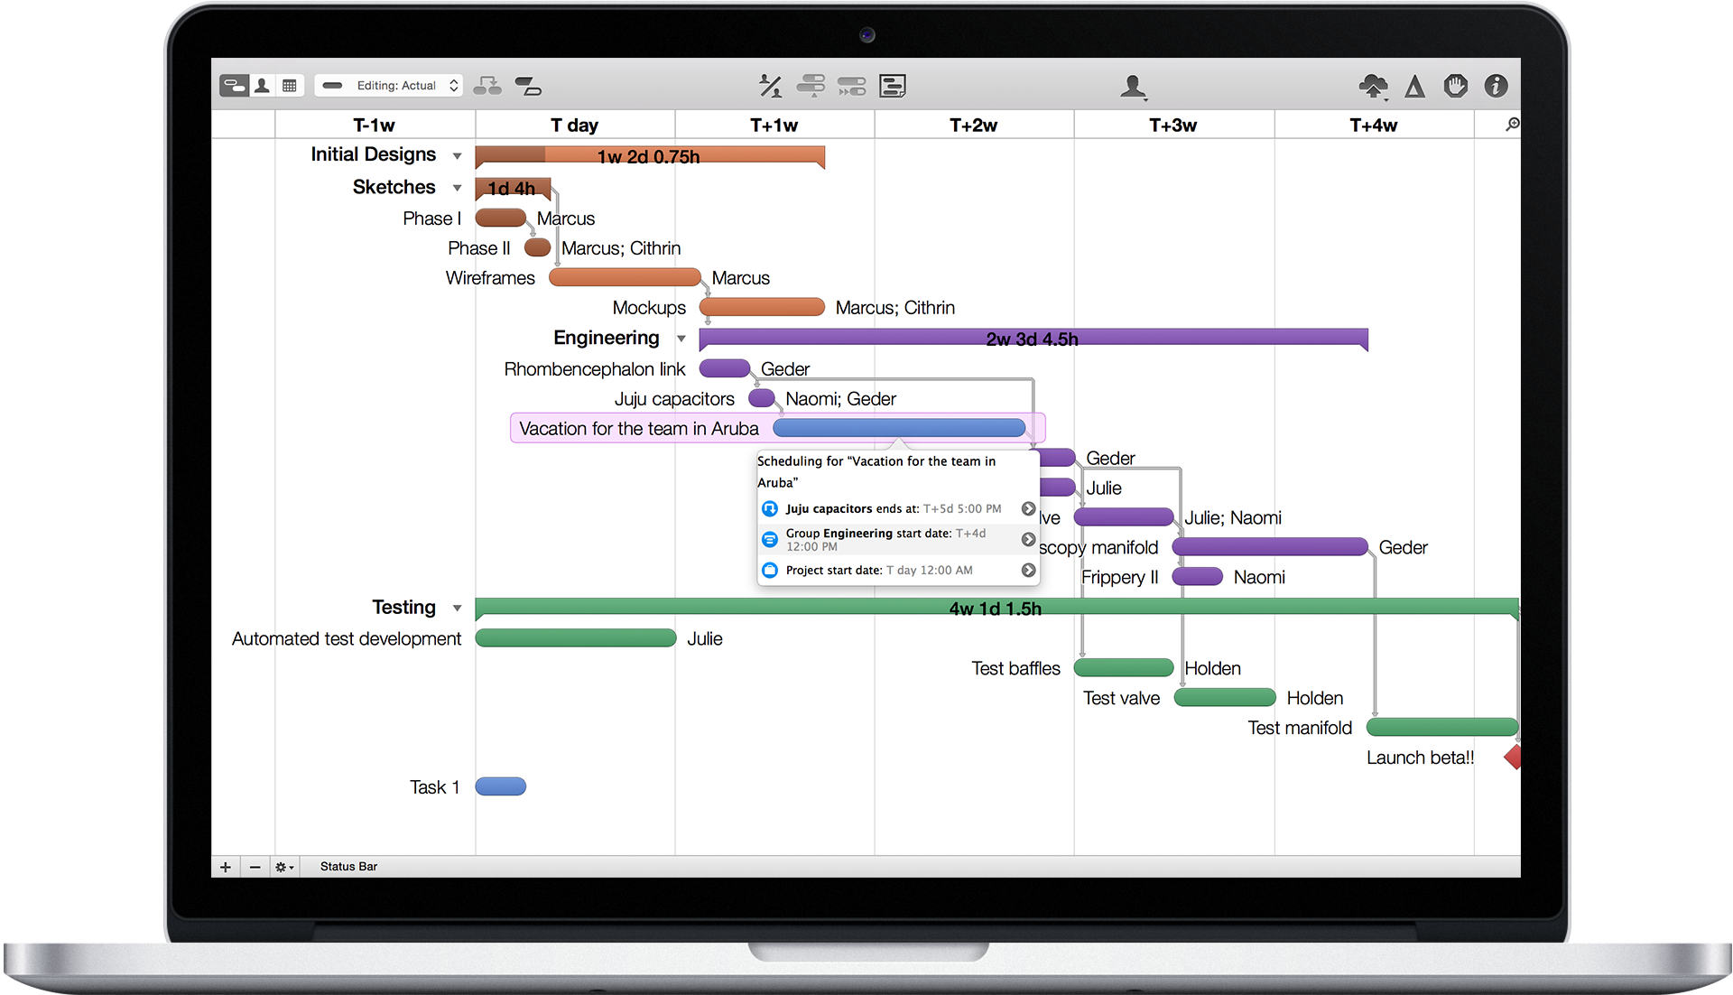Click the Initial Designs summary bar

[x=650, y=157]
